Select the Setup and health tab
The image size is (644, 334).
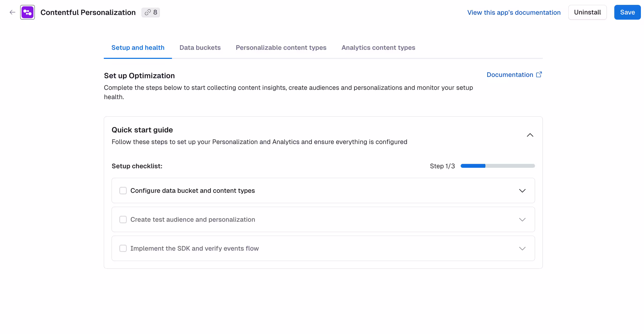tap(138, 48)
